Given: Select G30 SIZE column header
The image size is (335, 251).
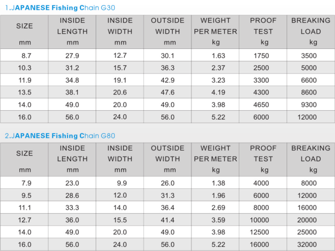Looking at the screenshot, I should 24,31.
